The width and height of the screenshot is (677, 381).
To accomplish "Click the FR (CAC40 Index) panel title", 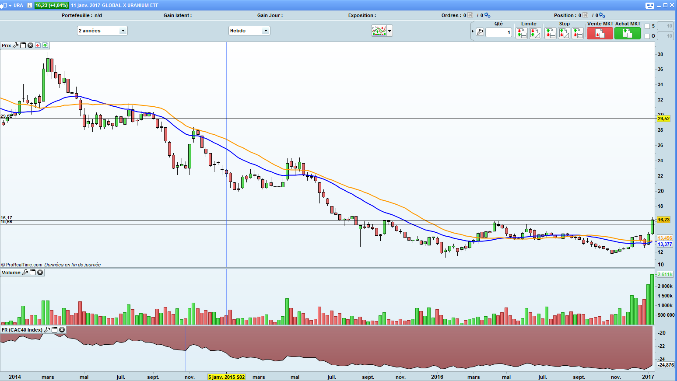I will pos(22,330).
